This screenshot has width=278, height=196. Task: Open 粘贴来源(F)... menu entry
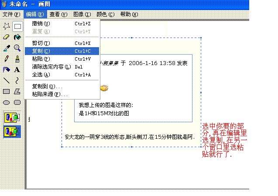pos(62,94)
